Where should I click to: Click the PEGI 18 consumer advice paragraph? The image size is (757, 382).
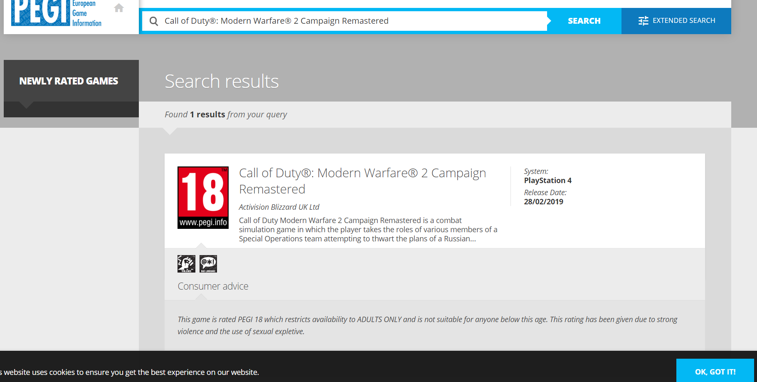point(427,325)
